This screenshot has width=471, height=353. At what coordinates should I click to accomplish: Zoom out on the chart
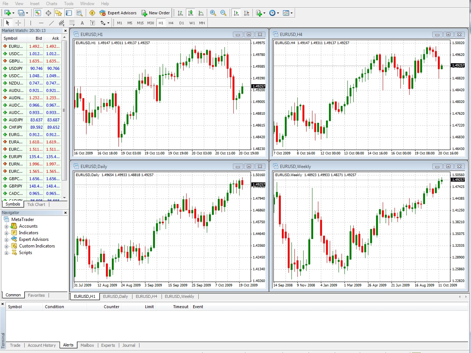[x=223, y=13]
